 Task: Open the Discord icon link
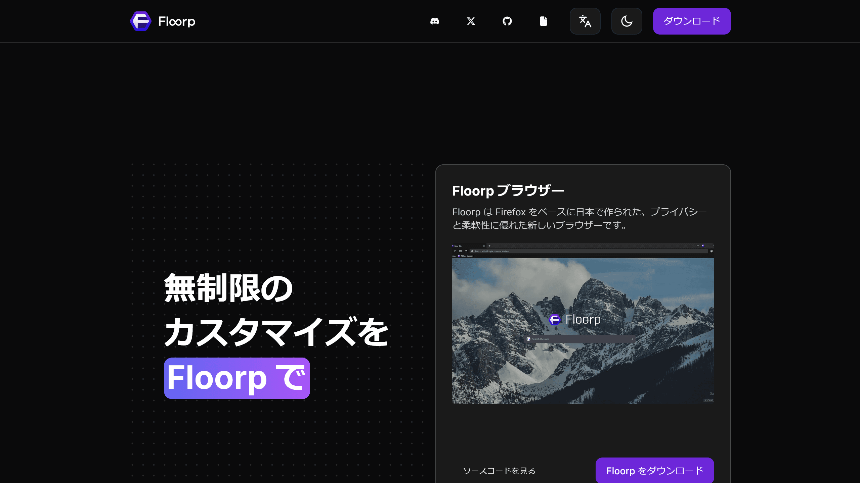click(434, 21)
